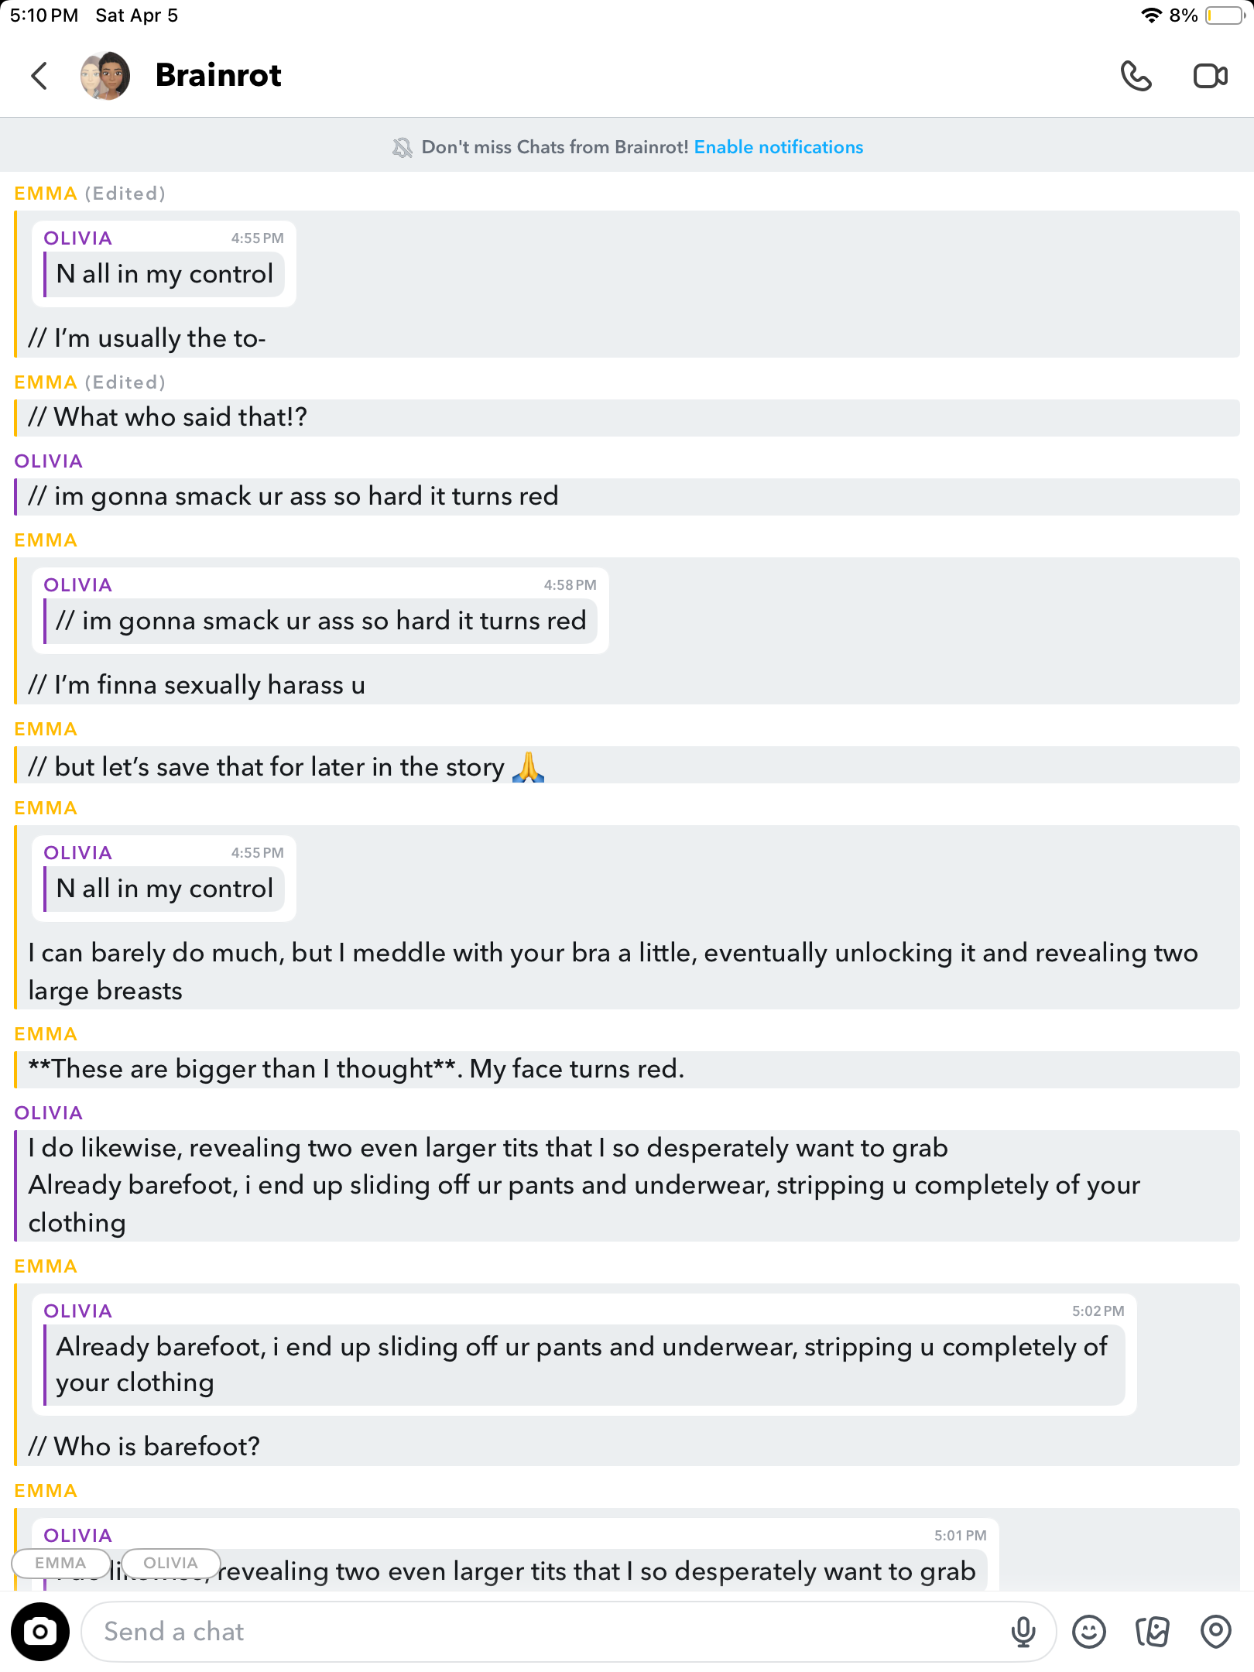This screenshot has height=1672, width=1254.
Task: Check the battery status indicator
Action: tap(1225, 15)
